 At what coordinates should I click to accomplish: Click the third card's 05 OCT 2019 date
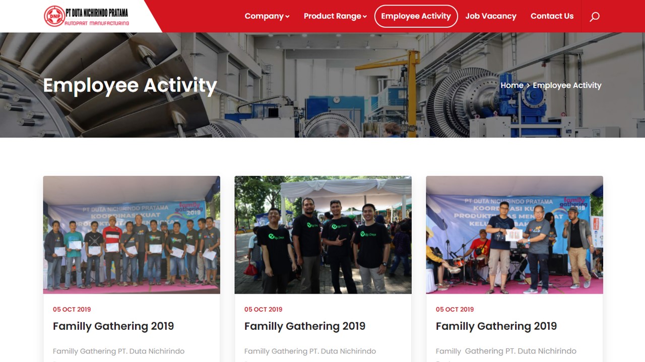(x=455, y=309)
